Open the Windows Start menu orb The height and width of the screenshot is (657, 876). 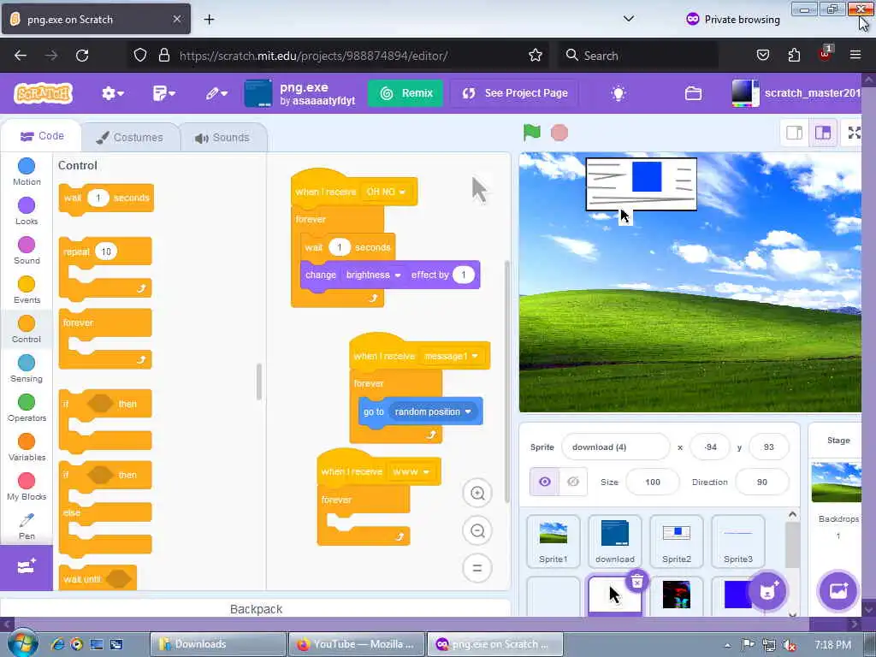pyautogui.click(x=22, y=643)
